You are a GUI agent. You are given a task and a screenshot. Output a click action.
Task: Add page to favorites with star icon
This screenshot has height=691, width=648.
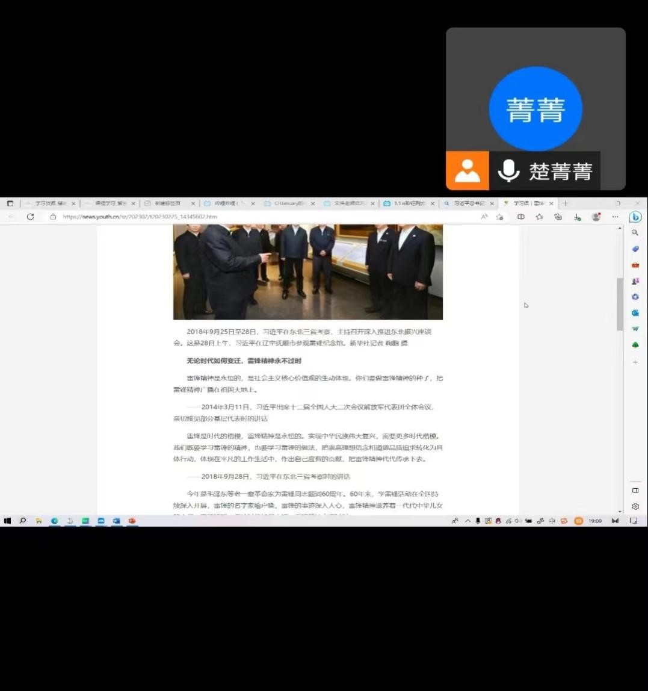(x=499, y=217)
